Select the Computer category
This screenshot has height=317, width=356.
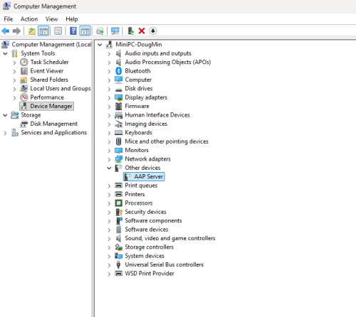pyautogui.click(x=138, y=80)
